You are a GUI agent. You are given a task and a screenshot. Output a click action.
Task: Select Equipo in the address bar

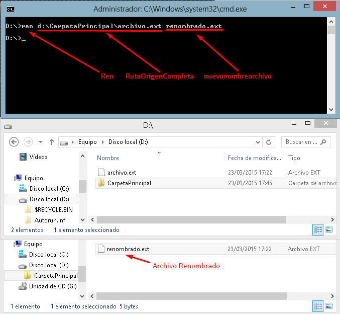[x=87, y=142]
